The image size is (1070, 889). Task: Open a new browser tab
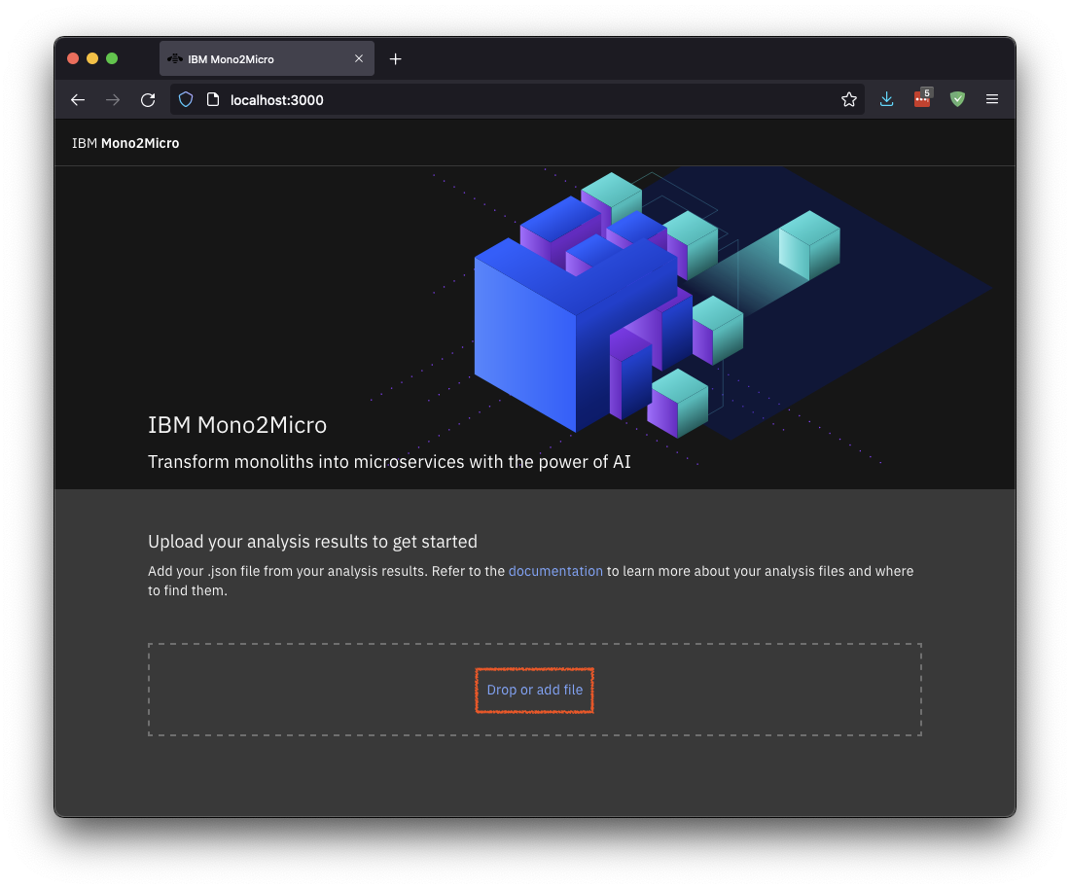click(395, 58)
